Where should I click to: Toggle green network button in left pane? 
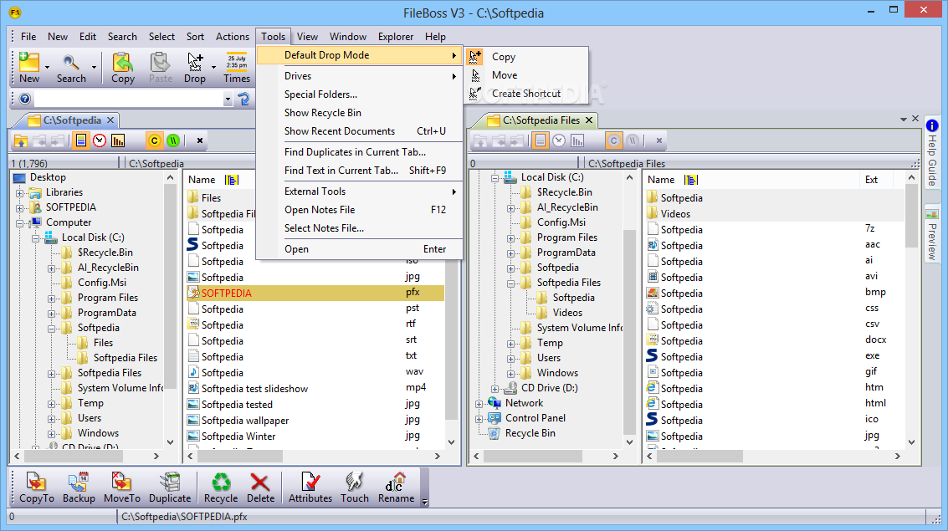pyautogui.click(x=173, y=140)
